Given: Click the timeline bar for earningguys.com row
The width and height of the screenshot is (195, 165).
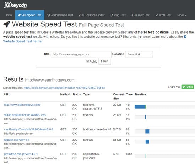Looking at the screenshot, I should coord(140,107).
